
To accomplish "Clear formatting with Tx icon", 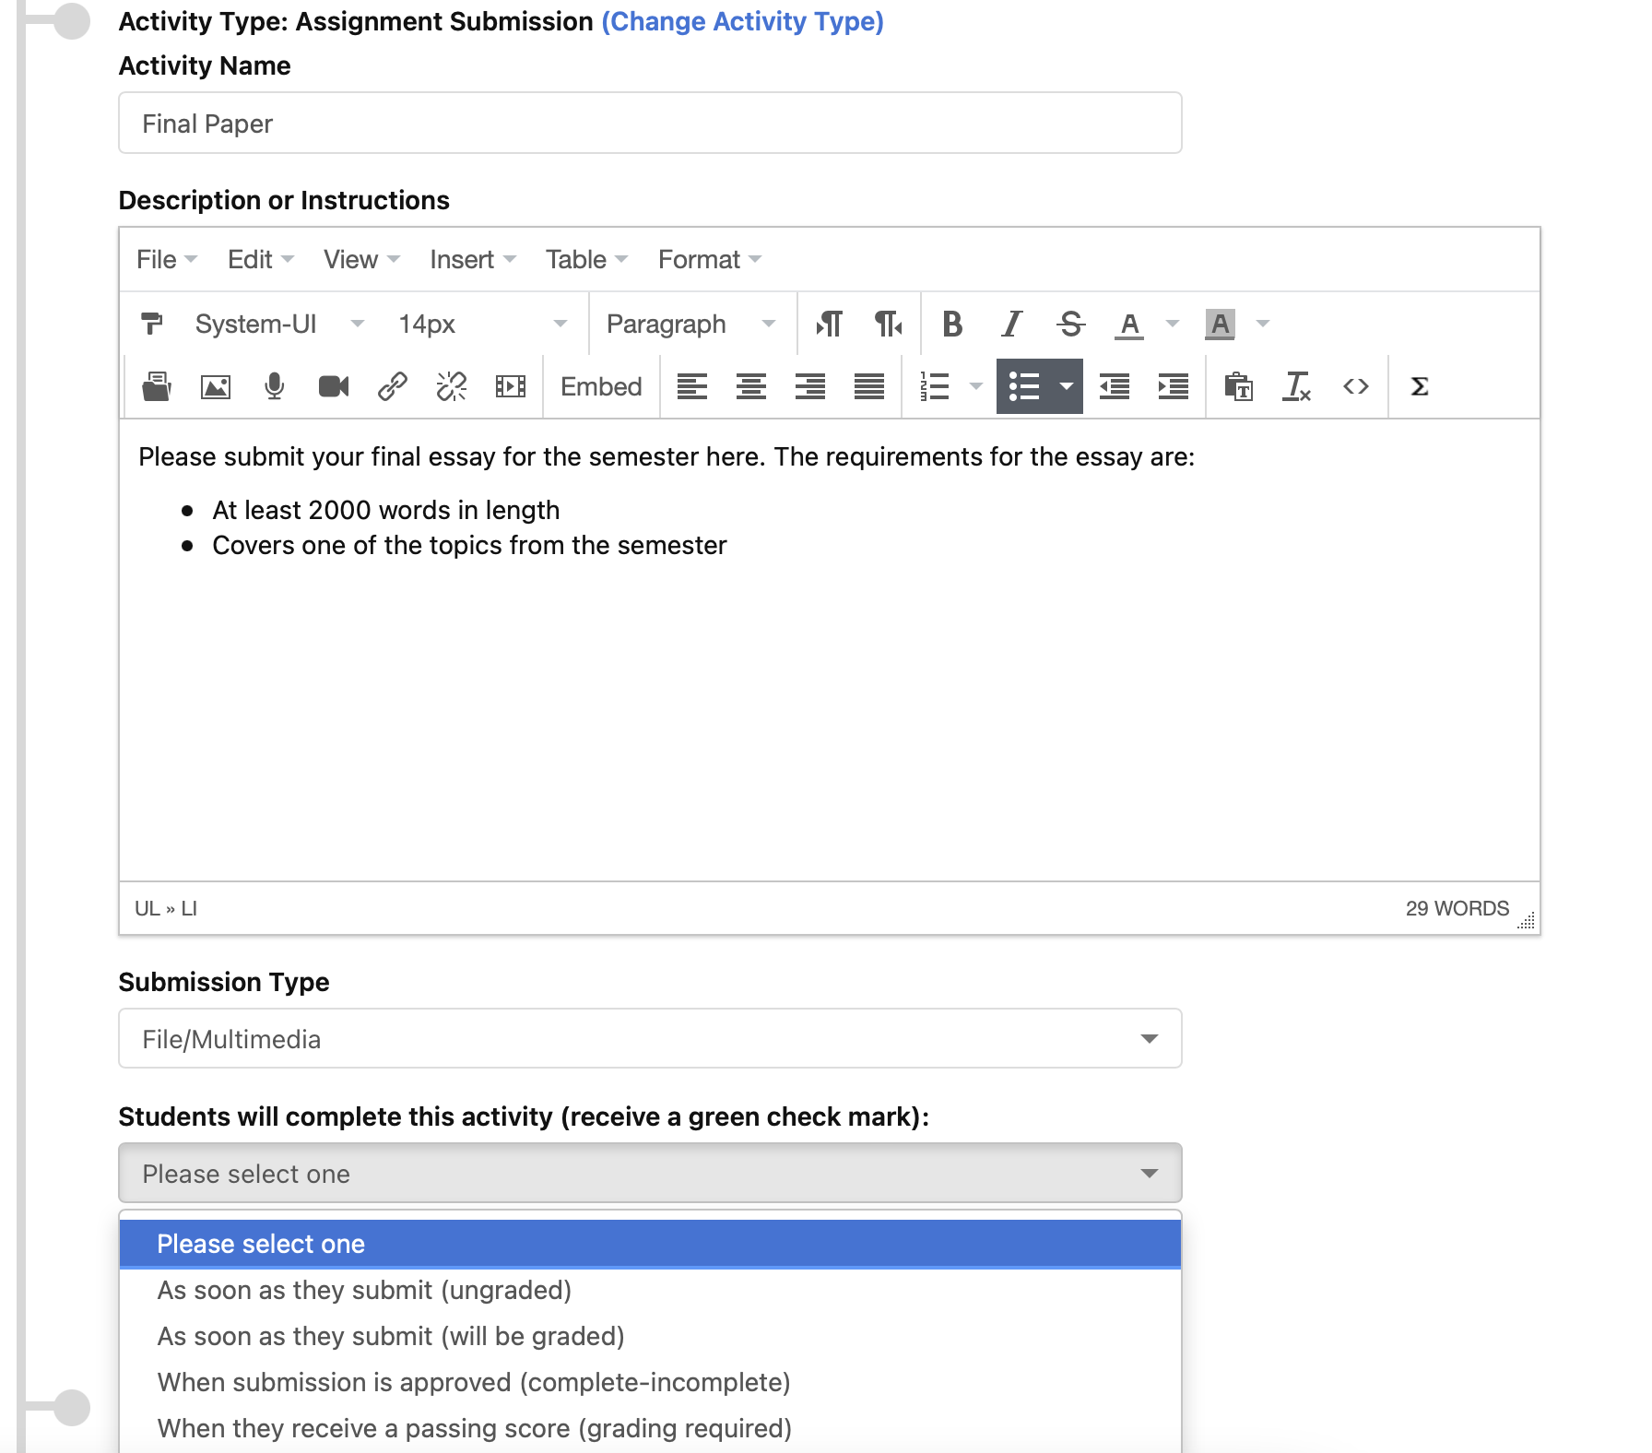I will (1297, 386).
